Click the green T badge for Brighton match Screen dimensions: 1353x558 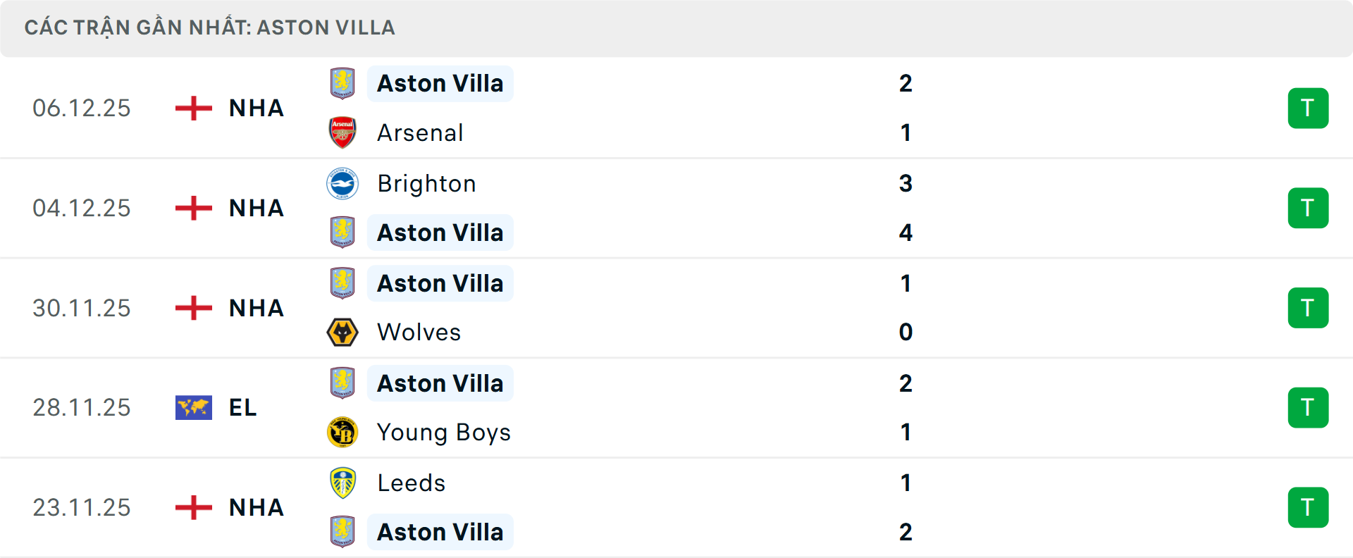point(1309,208)
